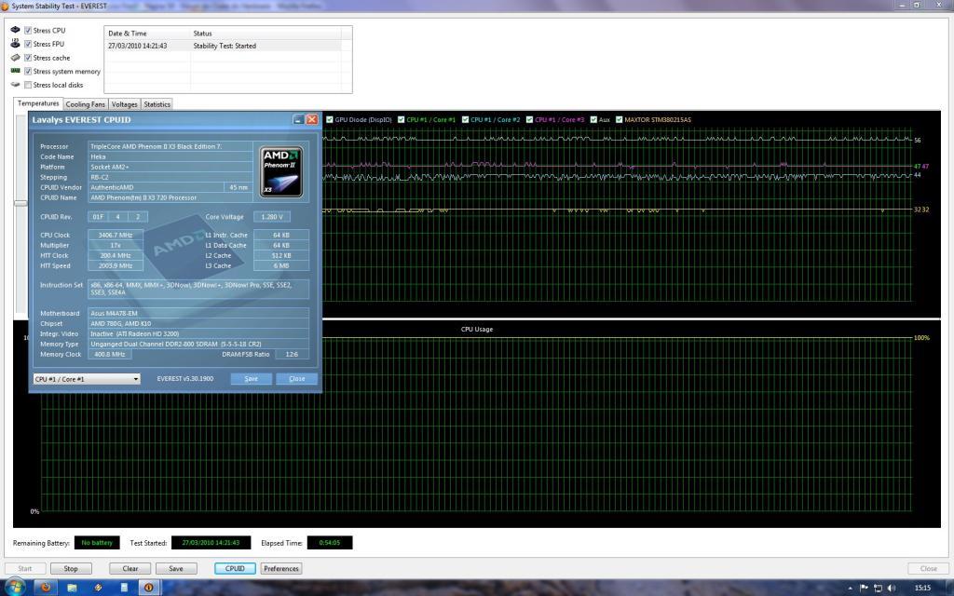Click the disk drive icon beside Stress local disks

pos(15,85)
